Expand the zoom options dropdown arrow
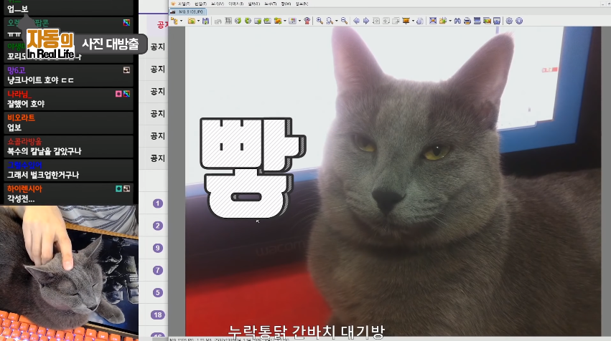Screen dimensions: 611x341 coord(337,21)
